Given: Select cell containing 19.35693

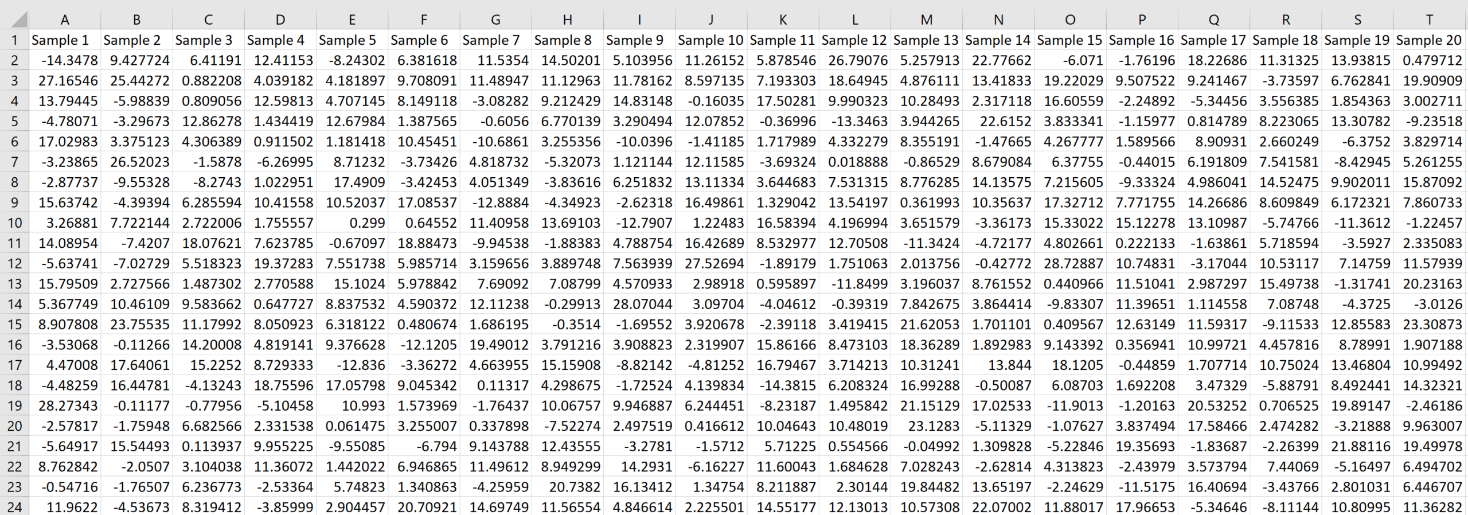Looking at the screenshot, I should pyautogui.click(x=1142, y=447).
